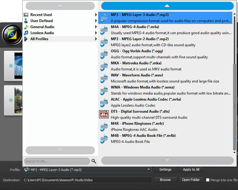
Task: Select the General Audio category
Action: pyautogui.click(x=60, y=27)
